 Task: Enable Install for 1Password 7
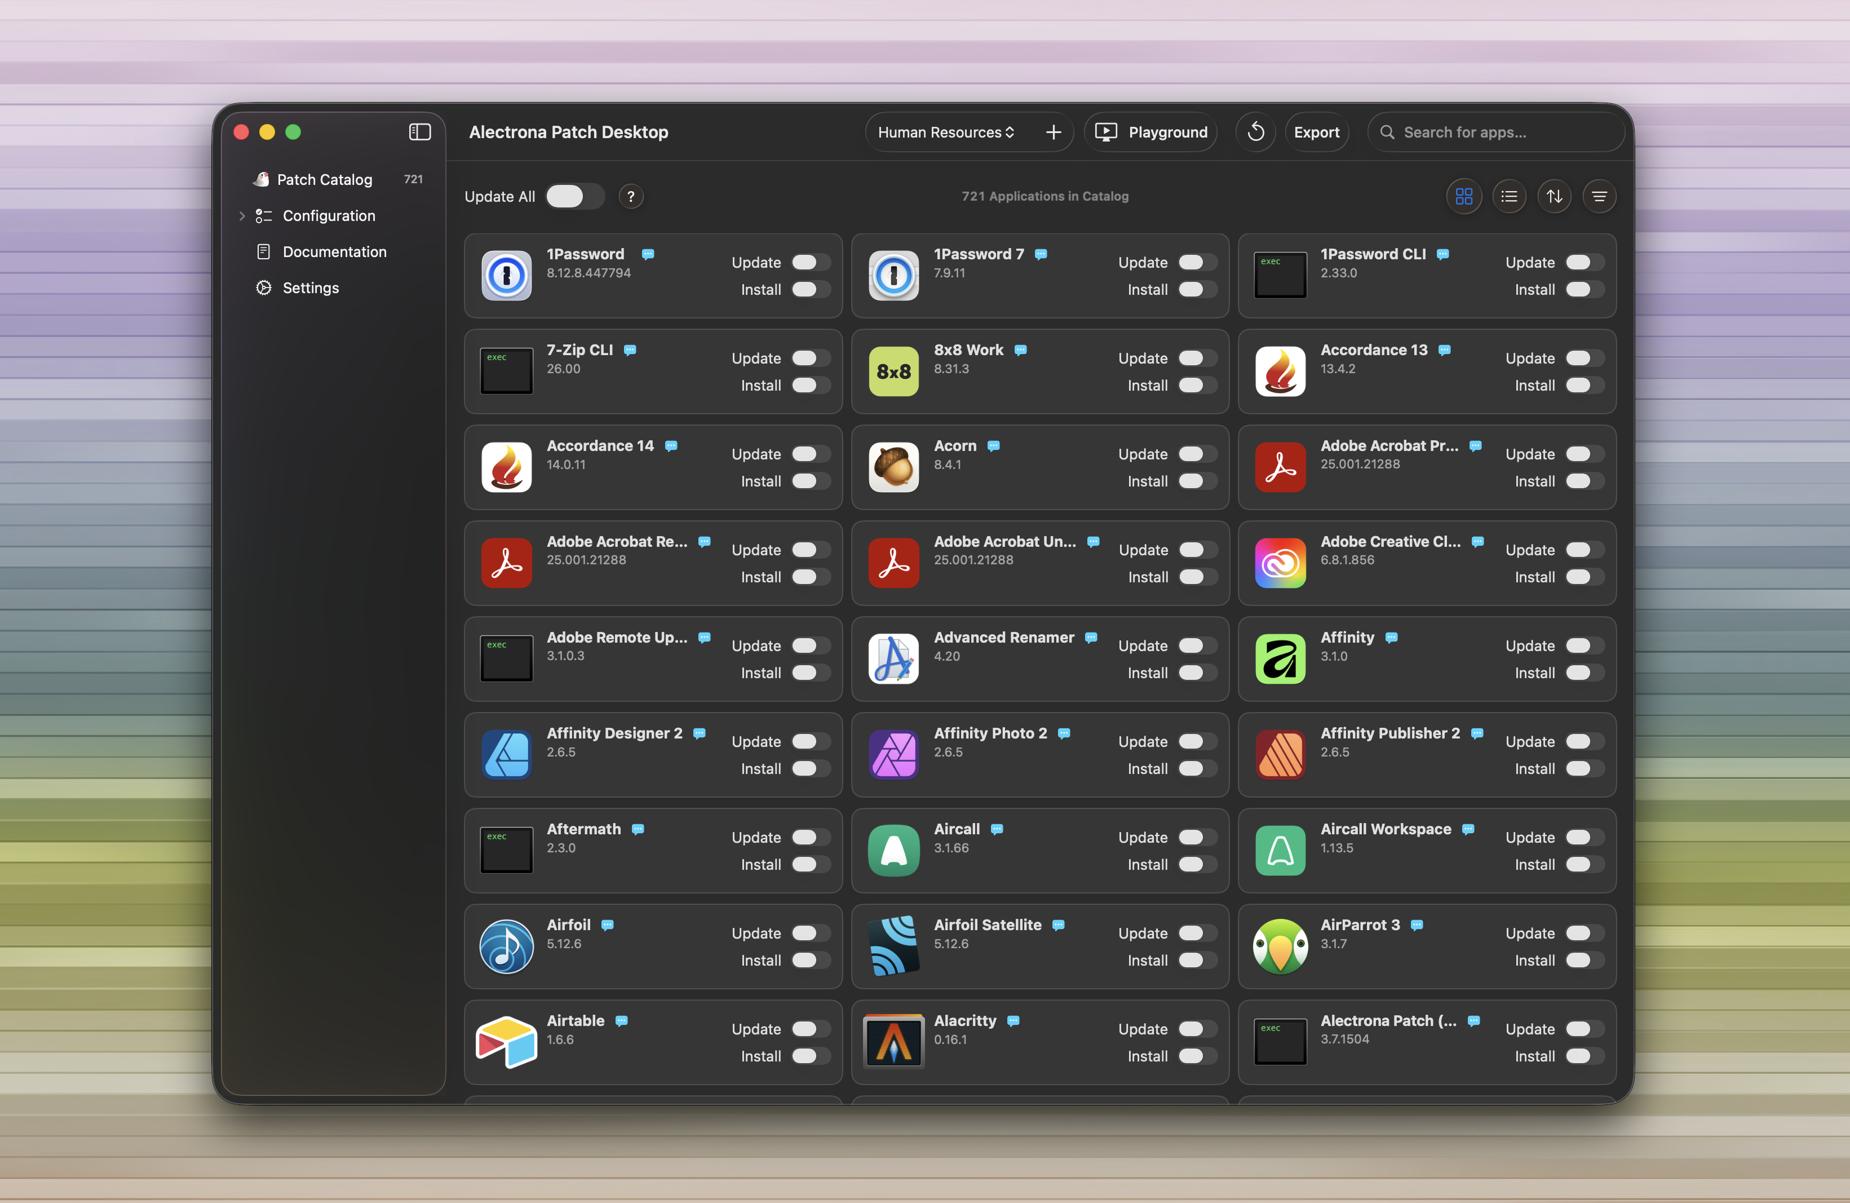pos(1198,290)
